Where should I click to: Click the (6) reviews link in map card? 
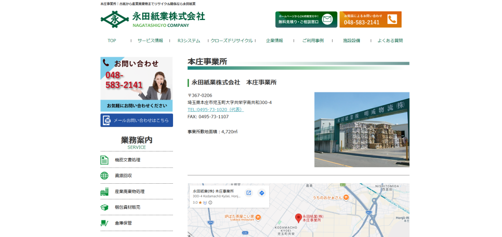(x=205, y=203)
